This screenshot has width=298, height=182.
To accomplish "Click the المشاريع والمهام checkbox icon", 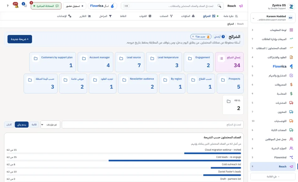I will coord(291,76).
